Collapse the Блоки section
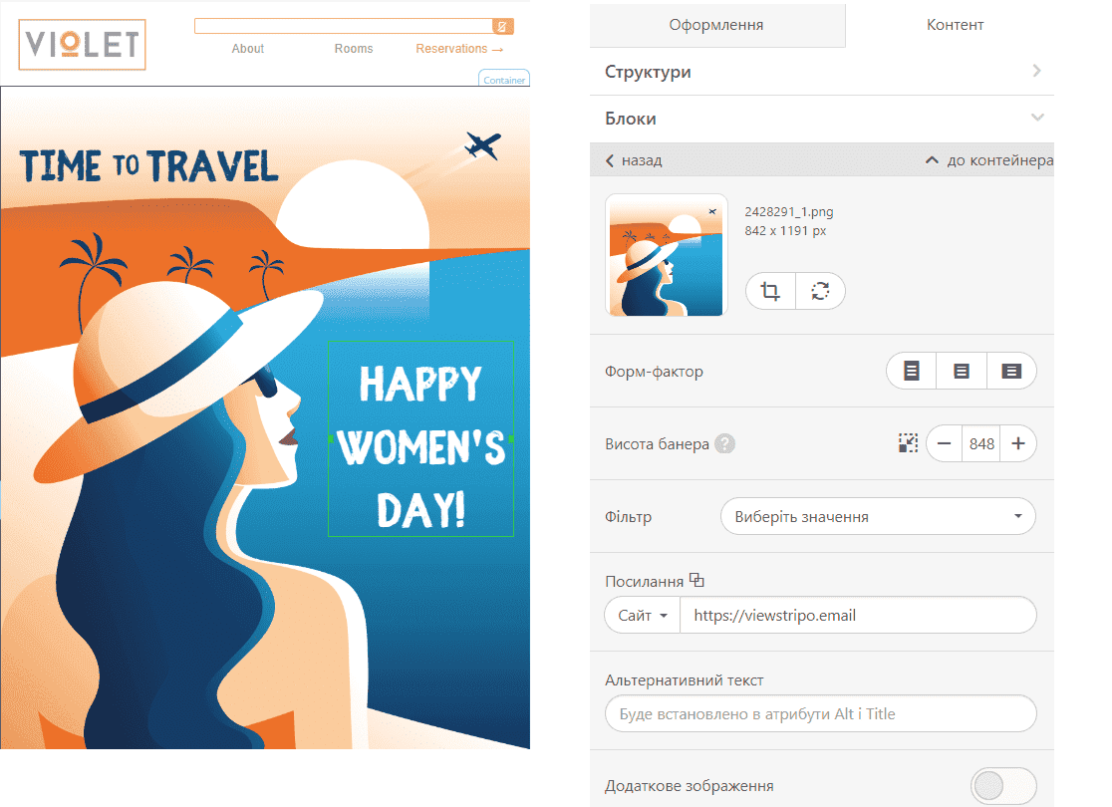 pos(822,119)
